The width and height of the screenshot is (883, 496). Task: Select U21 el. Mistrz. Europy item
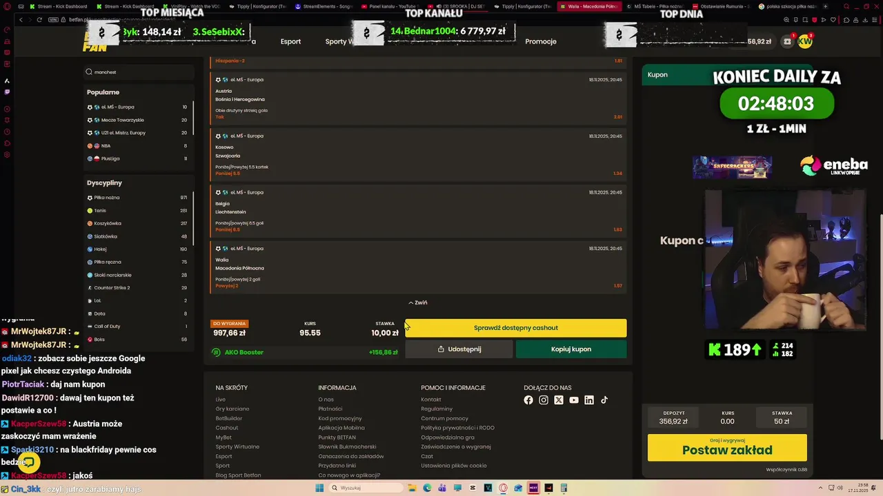tap(137, 133)
